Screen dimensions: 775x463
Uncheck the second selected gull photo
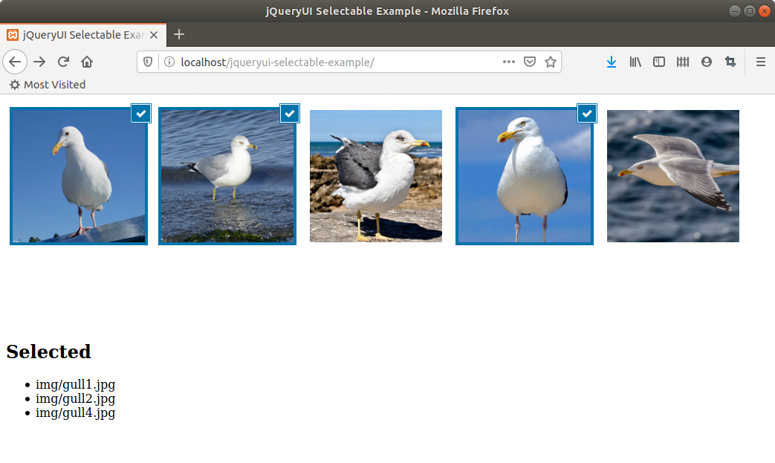tap(289, 113)
